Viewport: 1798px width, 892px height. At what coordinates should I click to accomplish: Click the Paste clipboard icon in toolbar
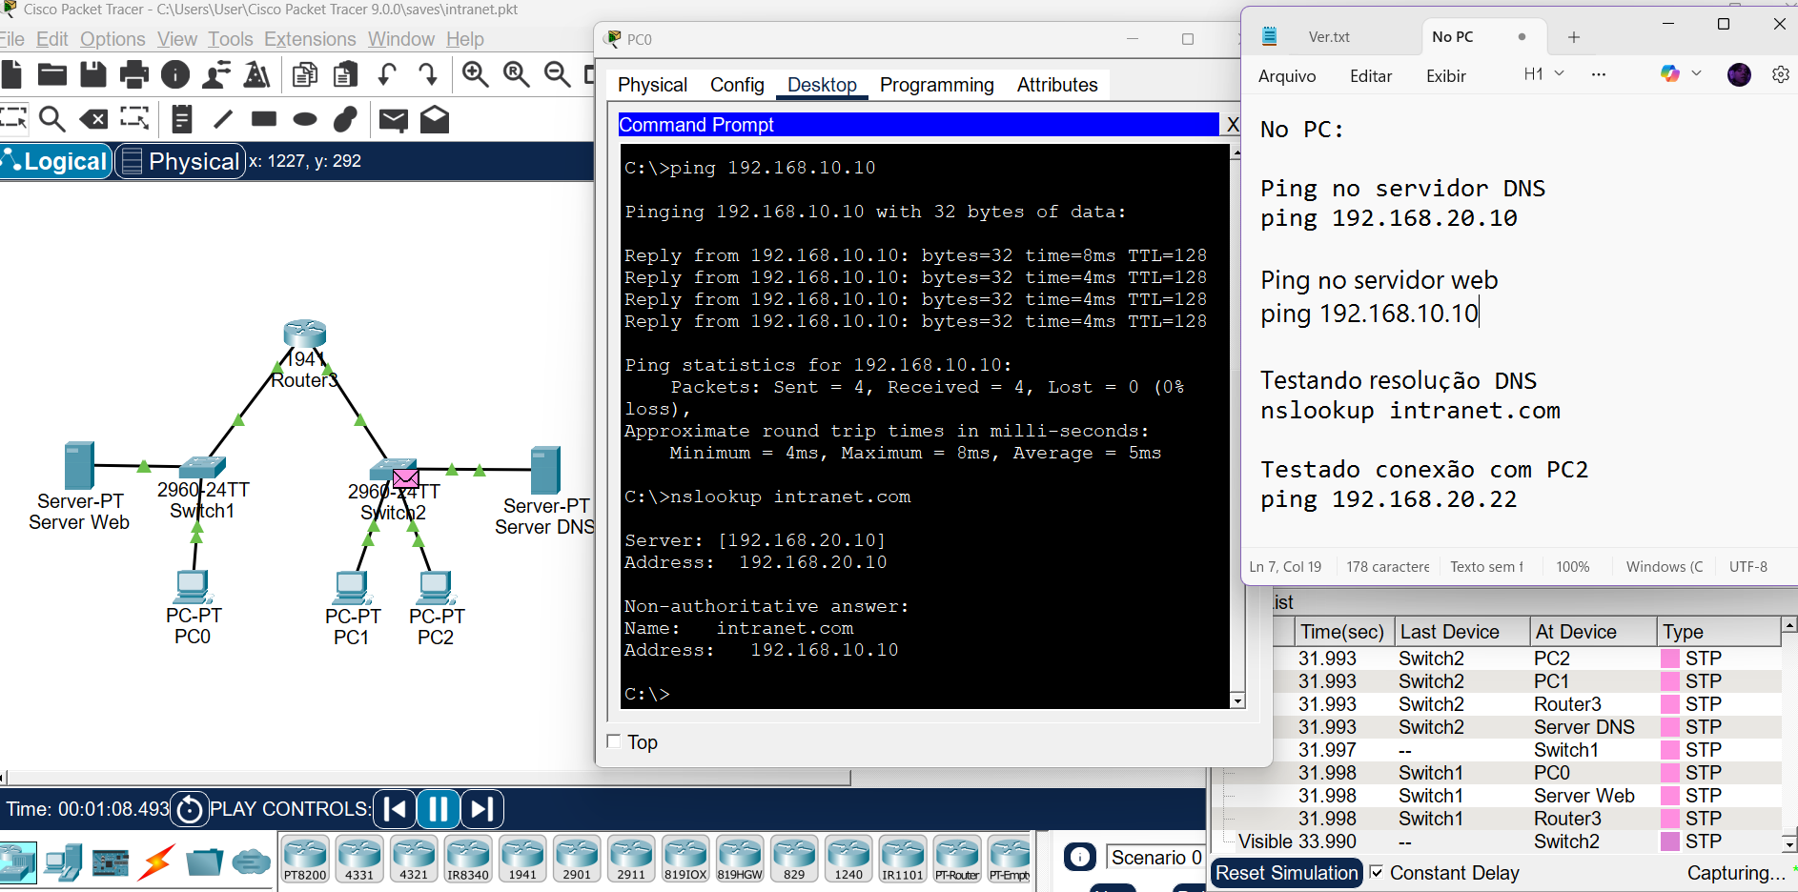pyautogui.click(x=346, y=74)
